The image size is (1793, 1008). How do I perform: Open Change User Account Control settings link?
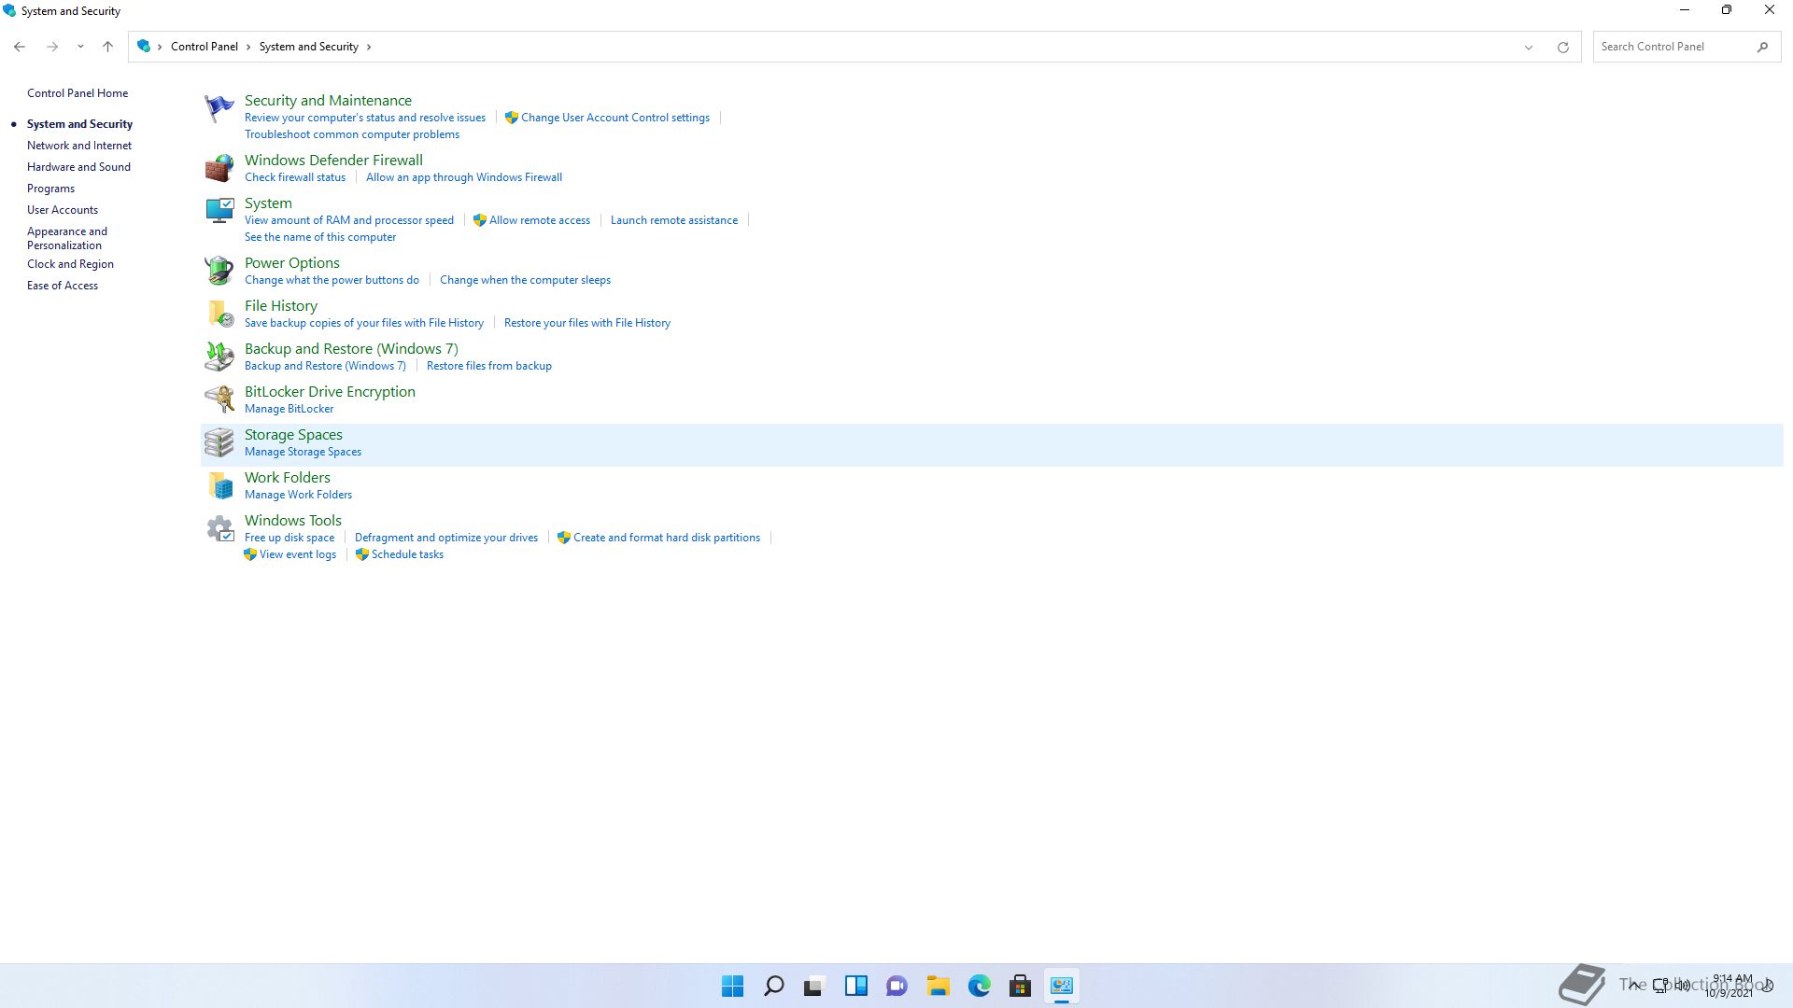(614, 118)
